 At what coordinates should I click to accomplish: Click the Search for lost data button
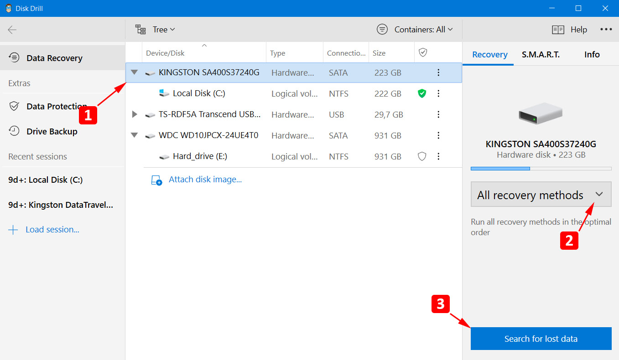(541, 339)
